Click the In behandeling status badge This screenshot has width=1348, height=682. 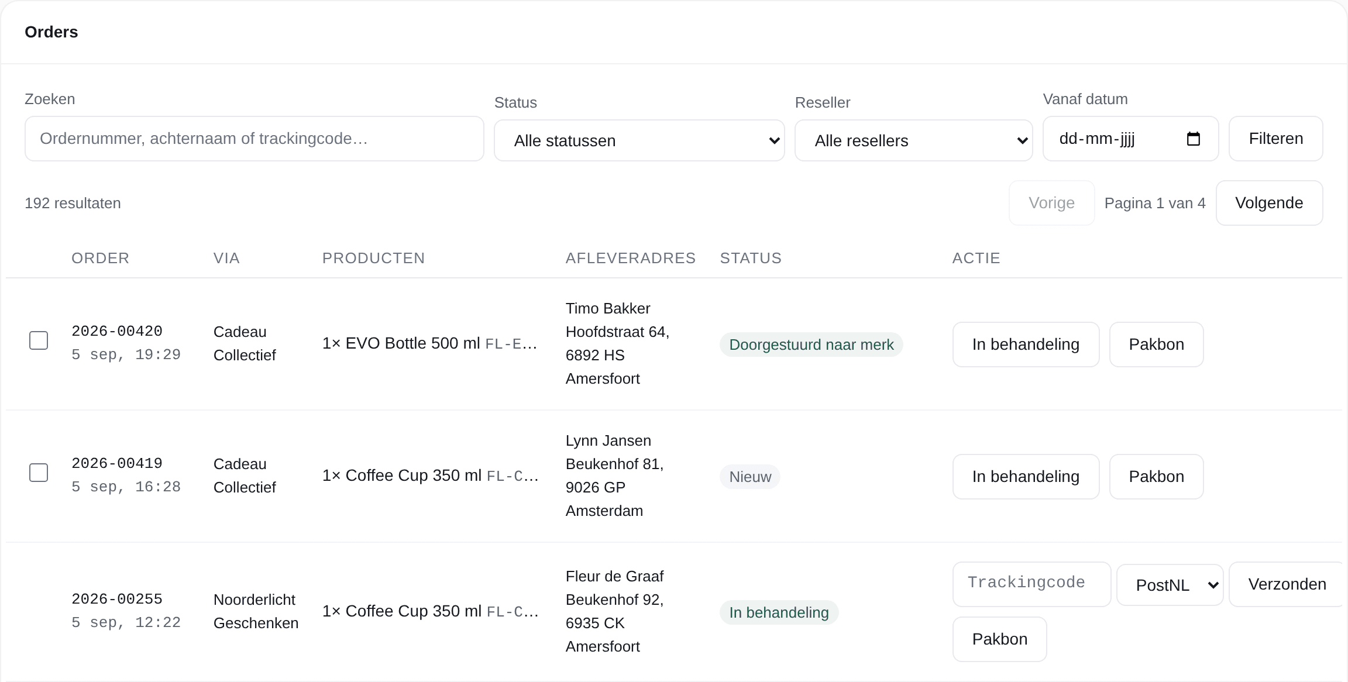(779, 612)
